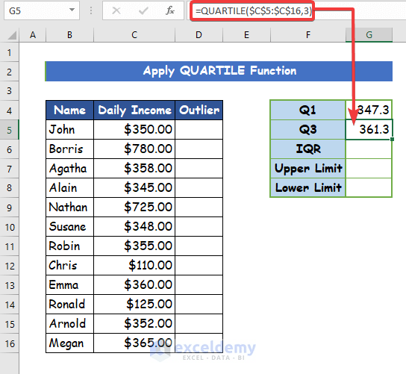Screen dimensions: 406x374
Task: Select the cell containing Emma
Action: pyautogui.click(x=69, y=285)
